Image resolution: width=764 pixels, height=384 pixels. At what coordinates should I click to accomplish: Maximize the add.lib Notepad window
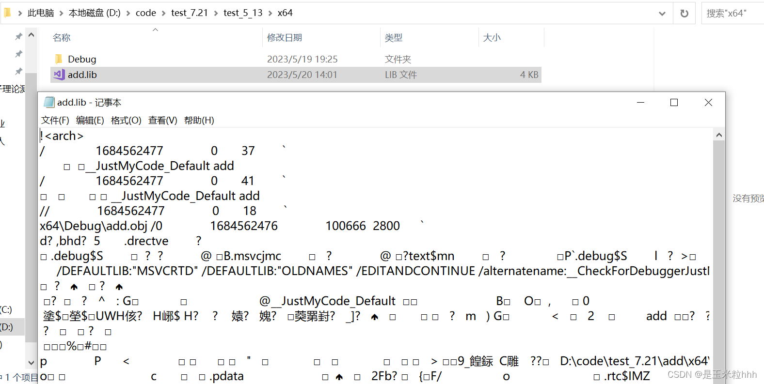[674, 102]
